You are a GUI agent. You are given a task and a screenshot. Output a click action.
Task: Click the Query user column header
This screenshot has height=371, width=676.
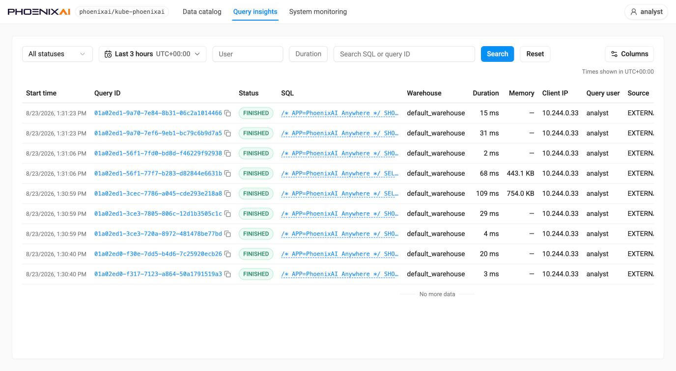tap(603, 93)
